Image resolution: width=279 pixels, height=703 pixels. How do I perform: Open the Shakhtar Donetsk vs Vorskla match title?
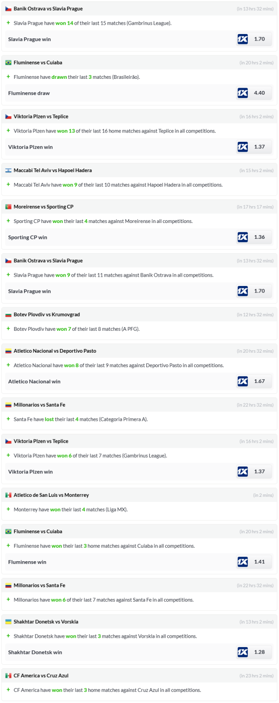[46, 621]
